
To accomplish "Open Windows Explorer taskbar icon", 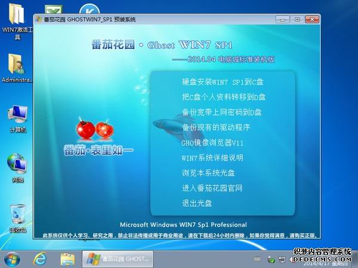I will coord(67,260).
